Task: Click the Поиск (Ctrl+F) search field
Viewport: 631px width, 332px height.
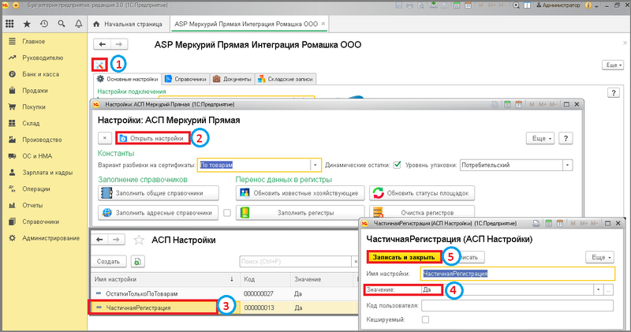Action: click(x=295, y=262)
